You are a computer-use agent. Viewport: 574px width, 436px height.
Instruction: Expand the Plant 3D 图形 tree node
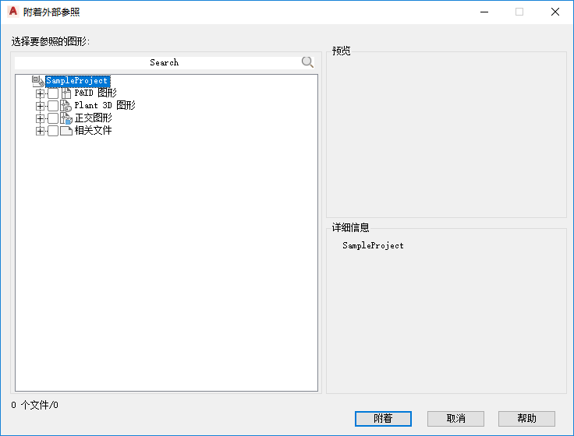40,106
